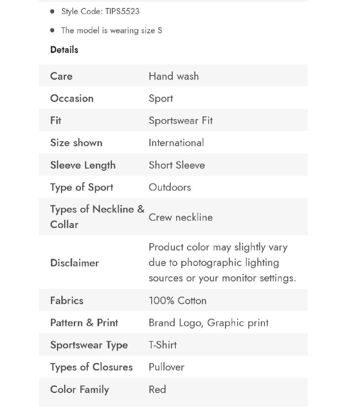Click the model wearing size S line

(111, 31)
